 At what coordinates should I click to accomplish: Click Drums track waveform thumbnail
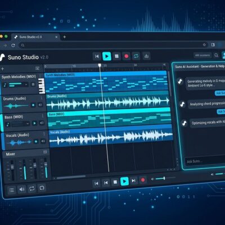[x=16, y=106]
